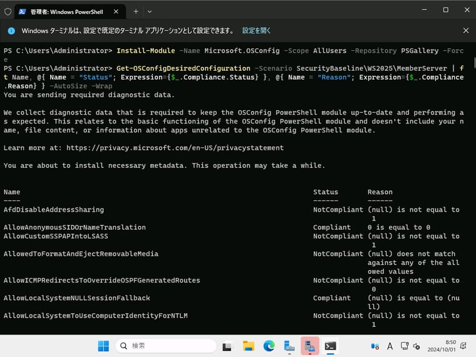Click AllowICMPRedirectsToOverrideOSPFGeneratedRoutes row name

click(101, 280)
